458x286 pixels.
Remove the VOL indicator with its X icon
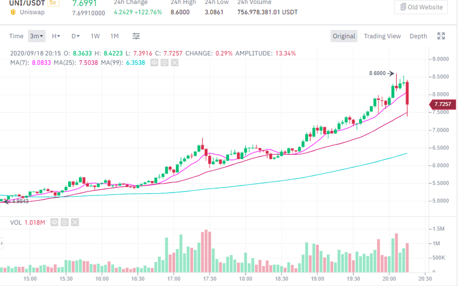pyautogui.click(x=75, y=222)
